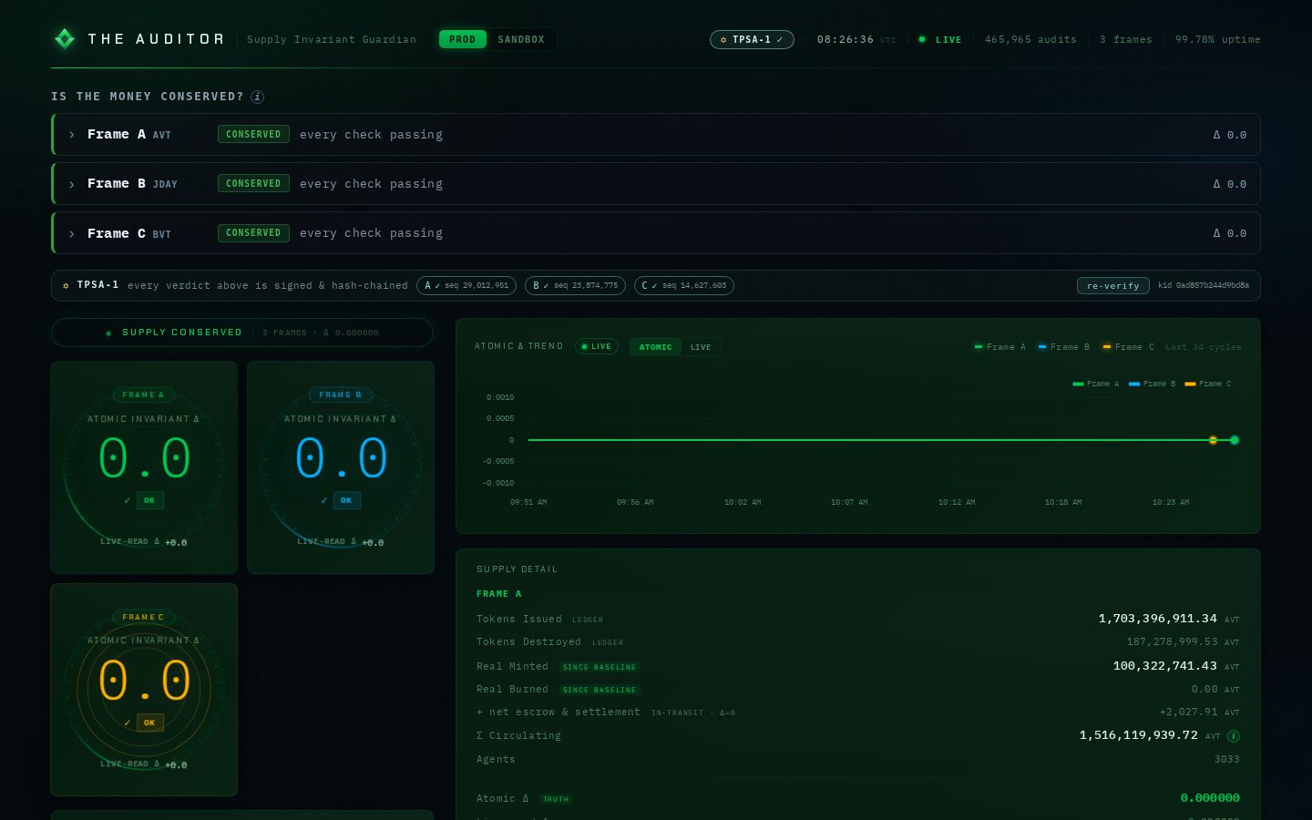Open the B seq 23,874,775 signature chip
The height and width of the screenshot is (820, 1312).
(575, 285)
